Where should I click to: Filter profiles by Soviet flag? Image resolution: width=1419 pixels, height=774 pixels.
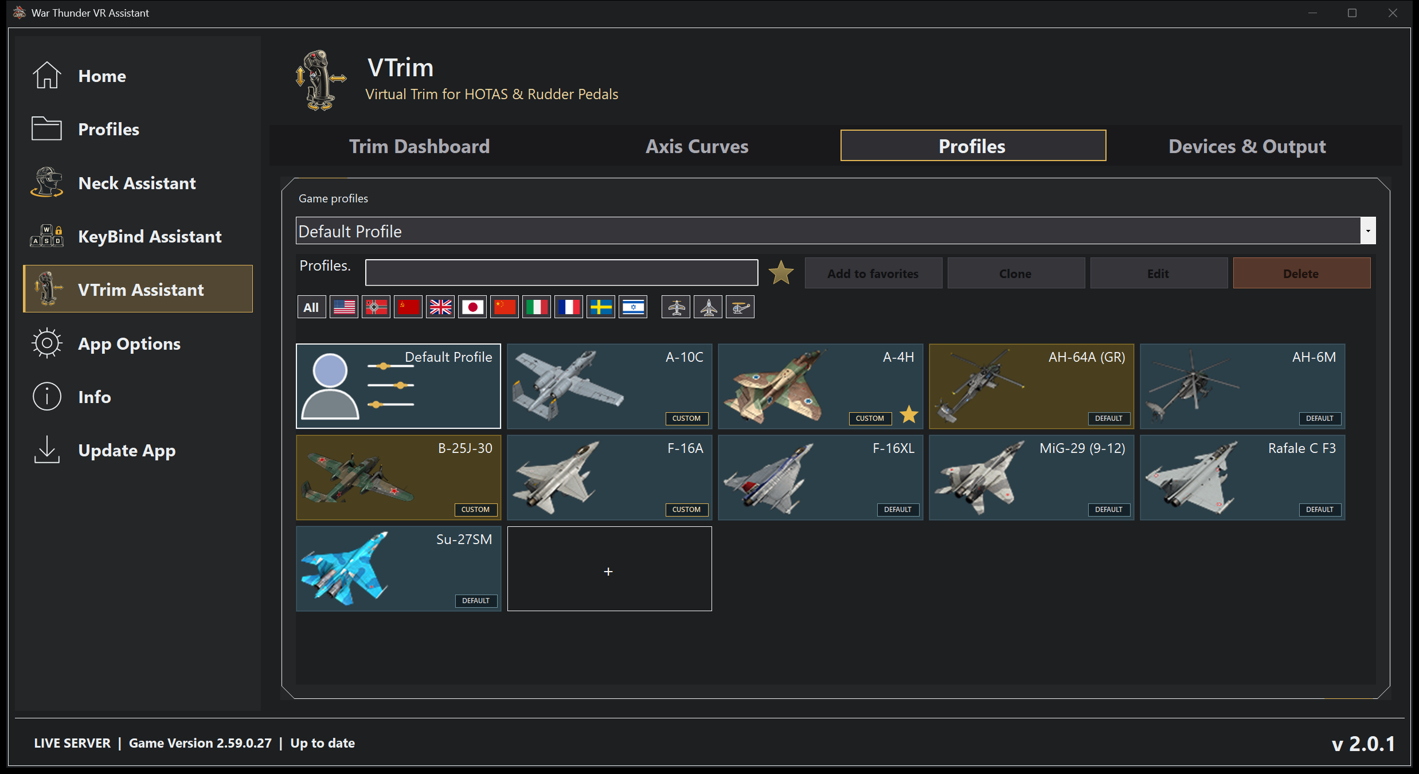pyautogui.click(x=408, y=307)
